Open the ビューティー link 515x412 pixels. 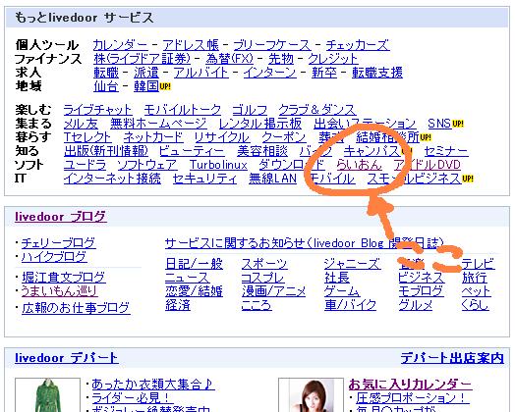click(x=192, y=151)
